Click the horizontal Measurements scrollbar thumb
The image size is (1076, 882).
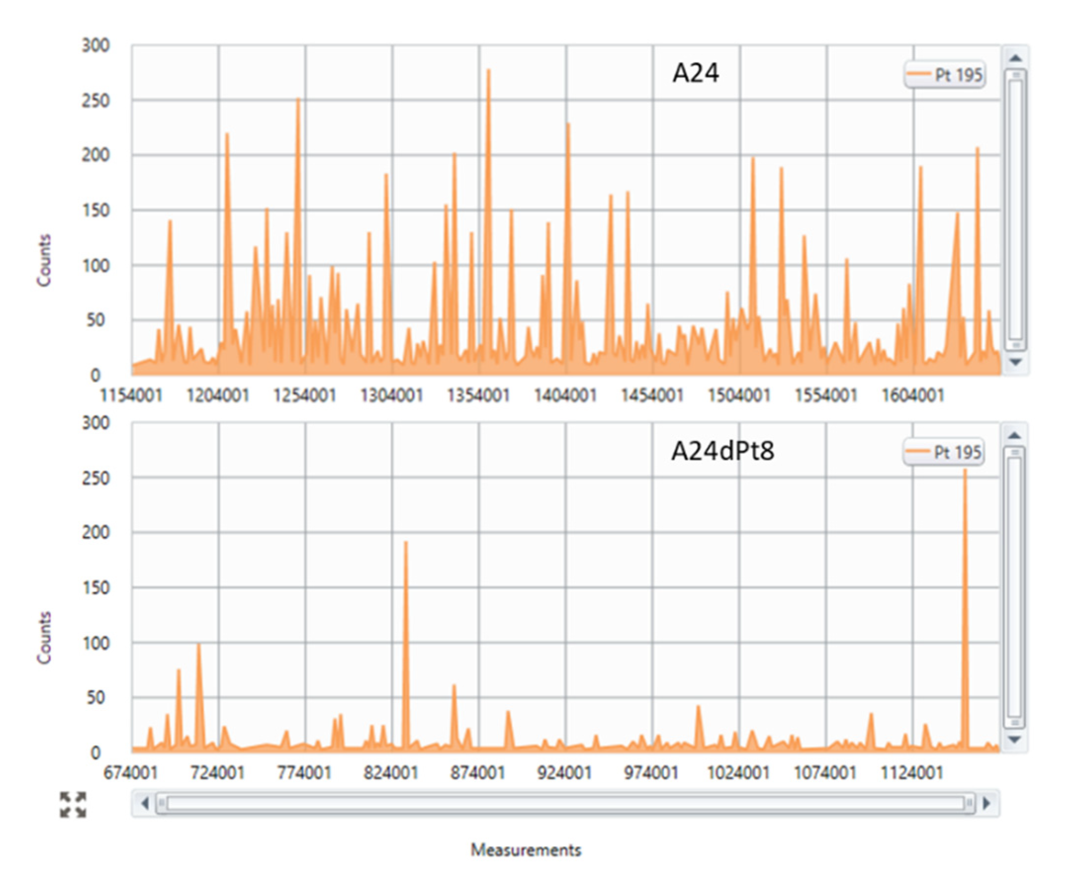[565, 803]
